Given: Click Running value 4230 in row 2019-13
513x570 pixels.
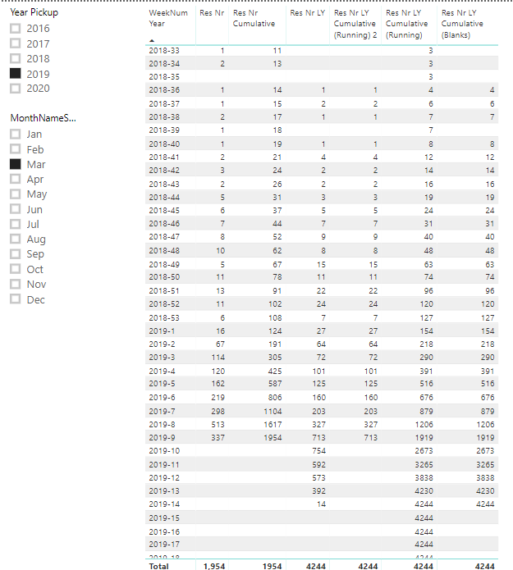Looking at the screenshot, I should coord(424,491).
